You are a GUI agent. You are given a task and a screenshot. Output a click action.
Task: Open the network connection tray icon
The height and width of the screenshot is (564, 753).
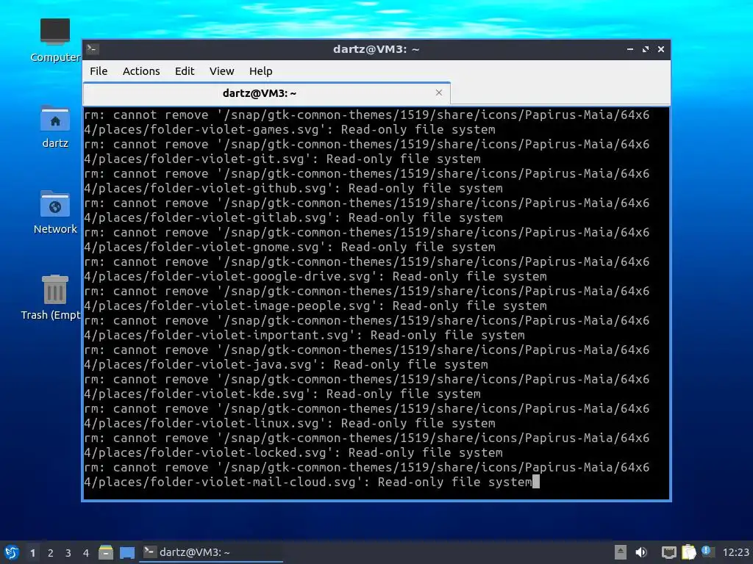coord(668,552)
